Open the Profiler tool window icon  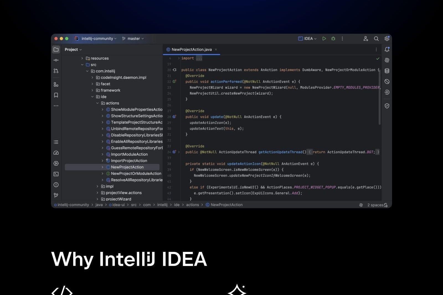click(56, 153)
